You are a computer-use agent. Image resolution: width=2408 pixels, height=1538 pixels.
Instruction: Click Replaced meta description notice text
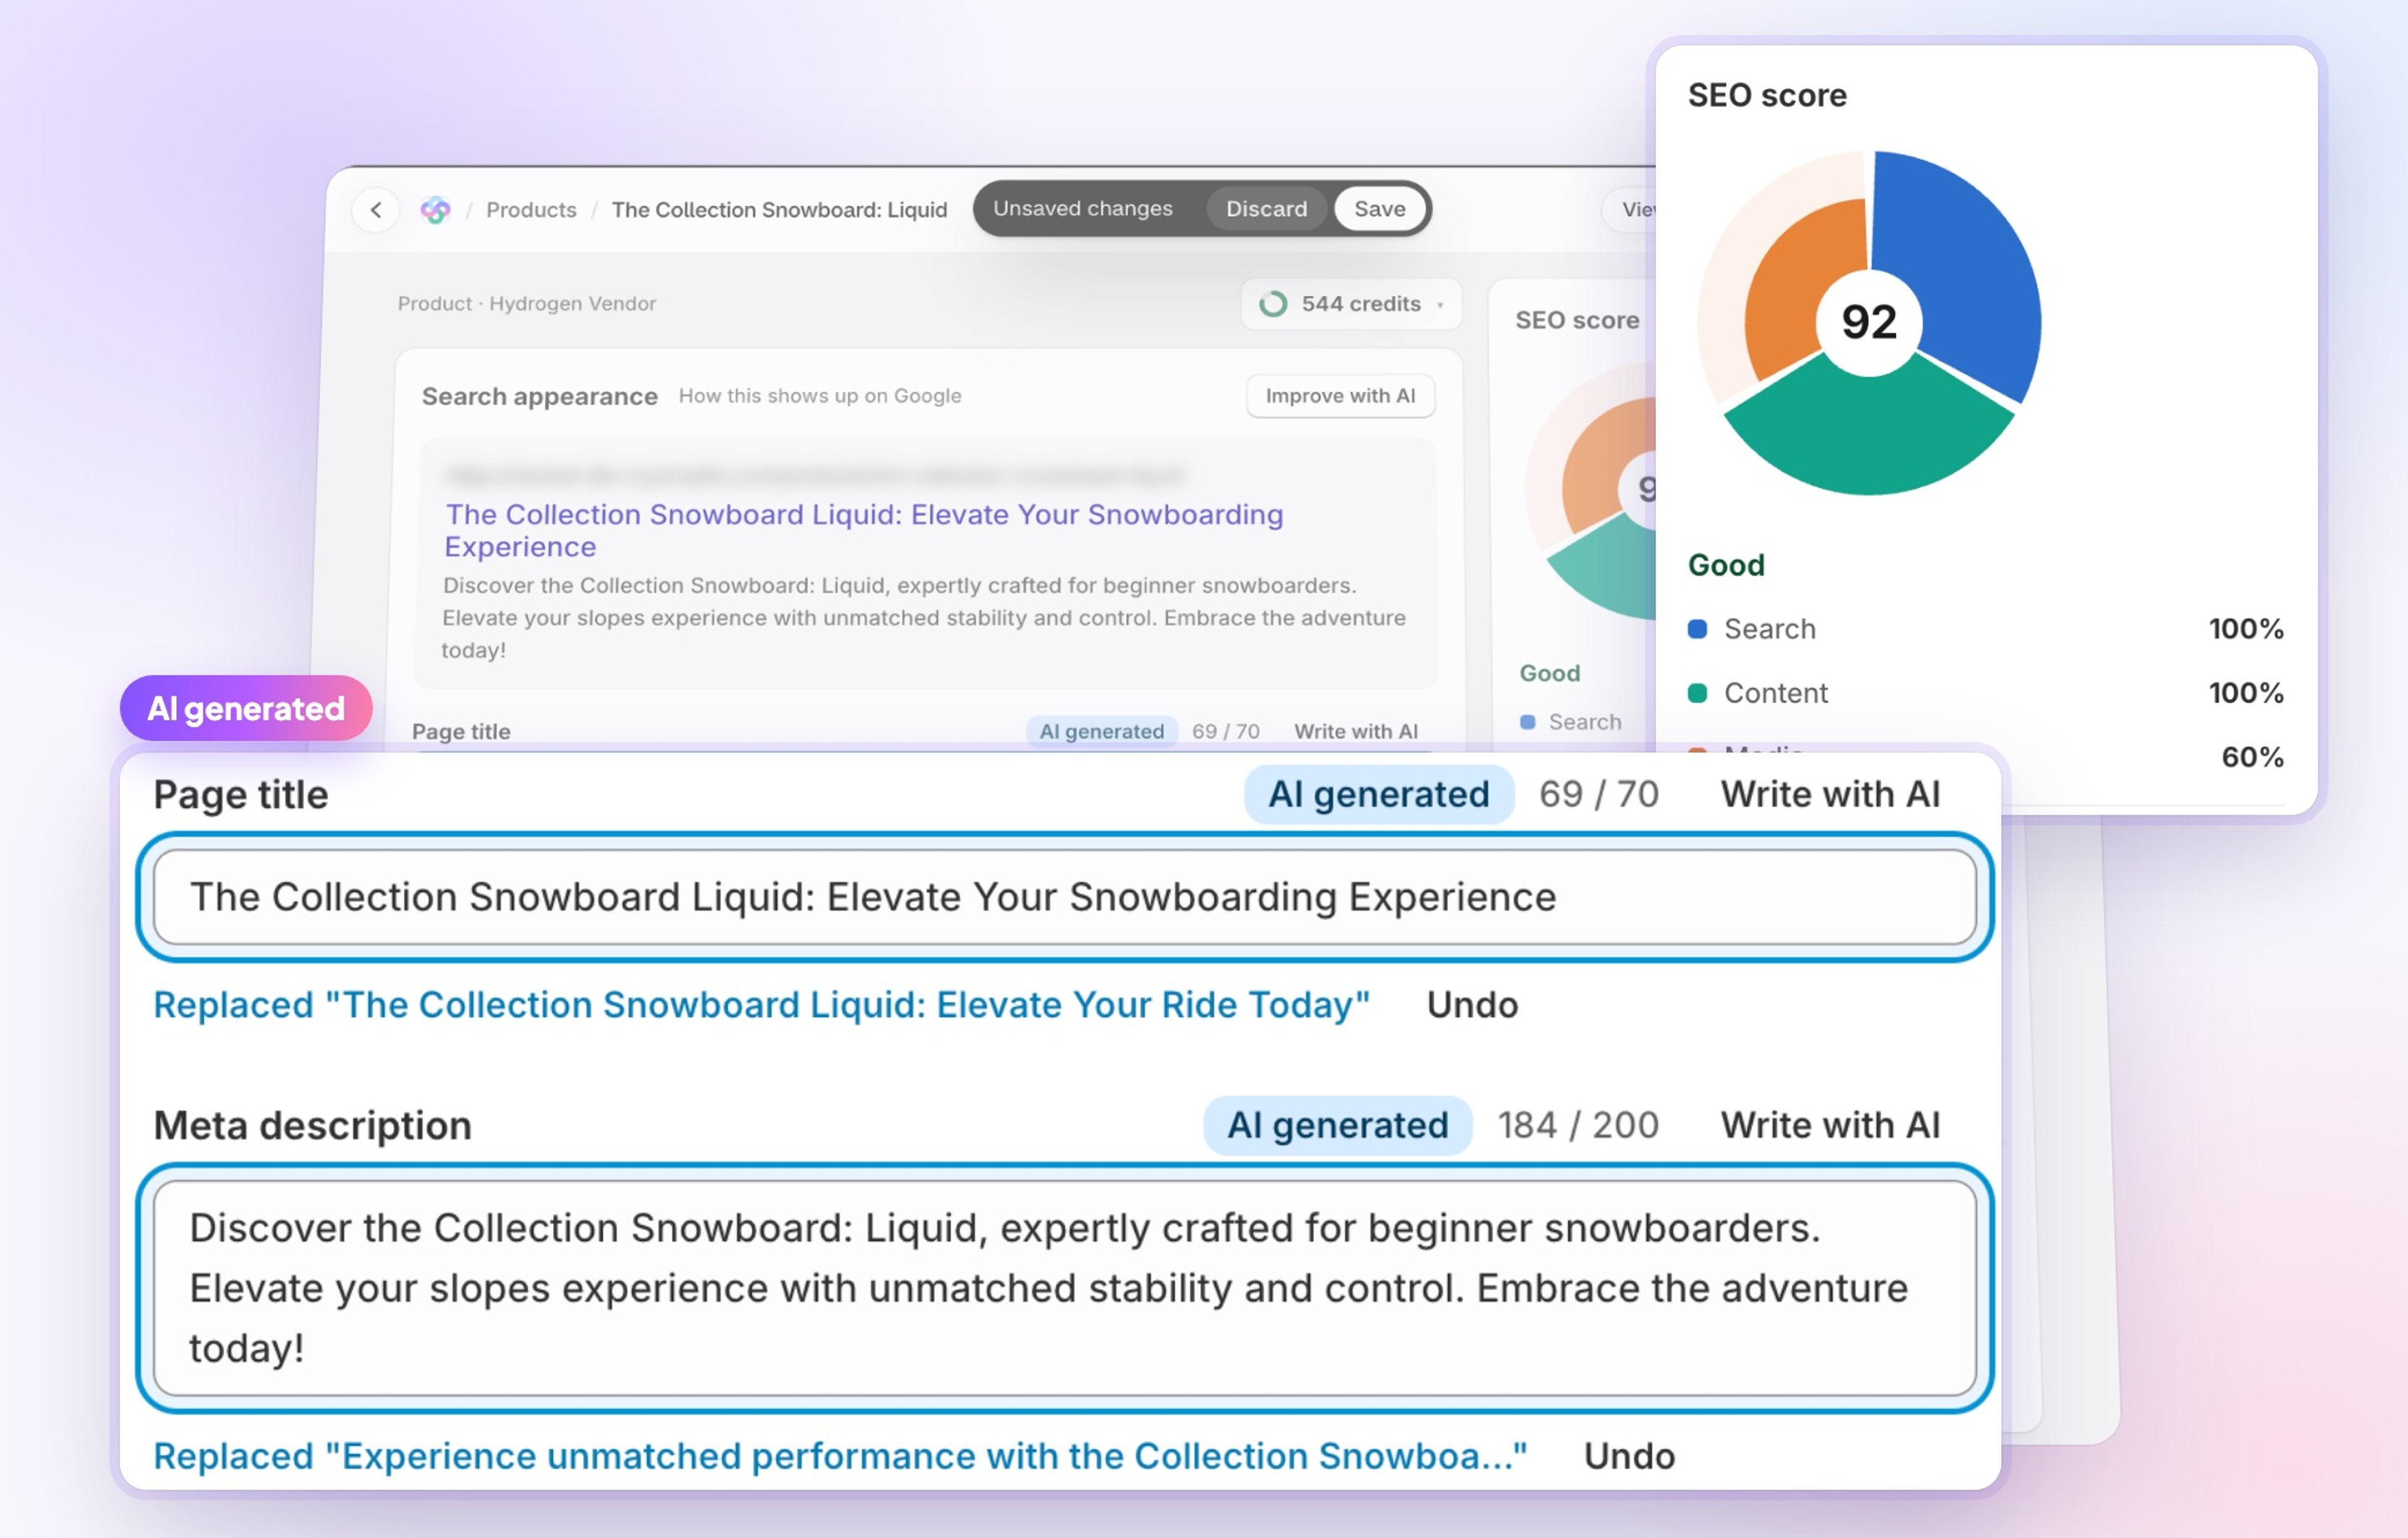click(840, 1456)
